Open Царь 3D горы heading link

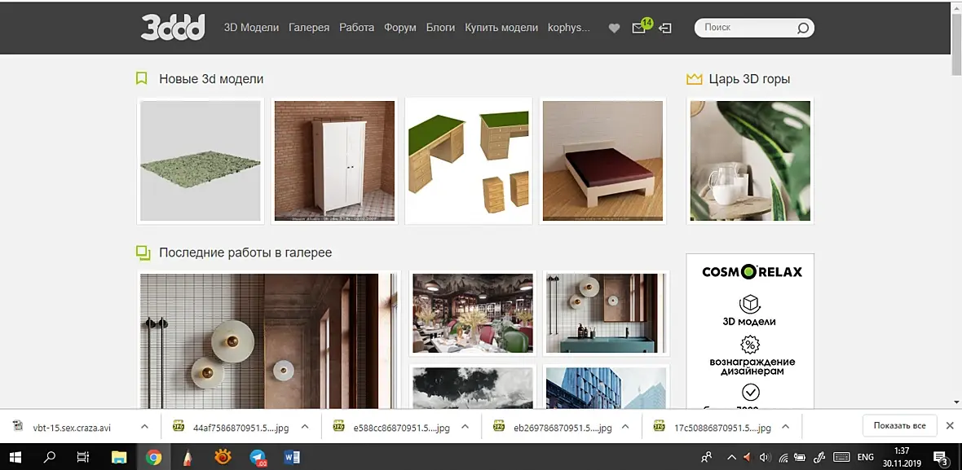(749, 78)
